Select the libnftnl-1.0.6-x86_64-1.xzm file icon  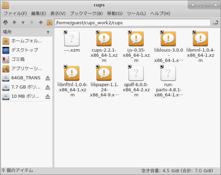[x=72, y=73]
